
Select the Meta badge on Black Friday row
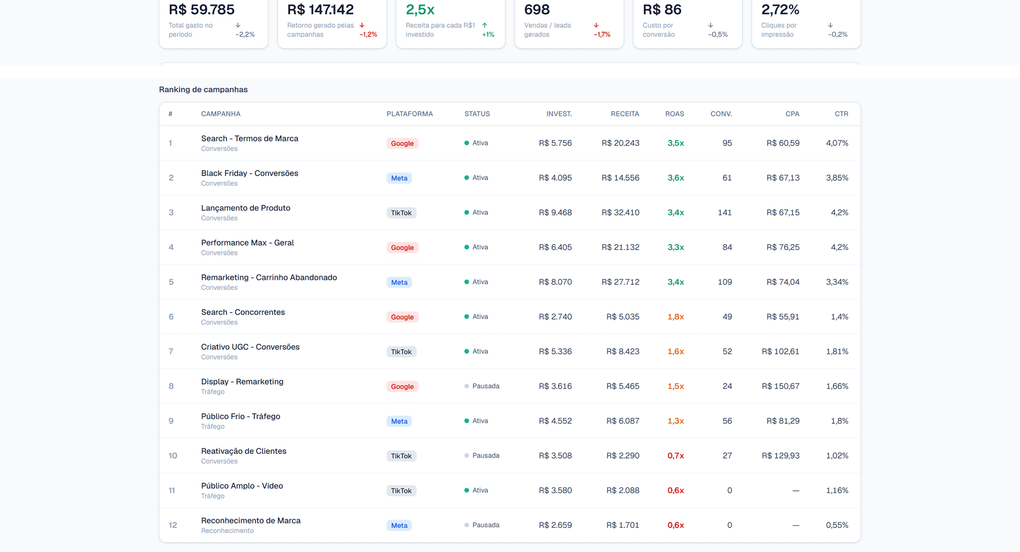(x=399, y=178)
